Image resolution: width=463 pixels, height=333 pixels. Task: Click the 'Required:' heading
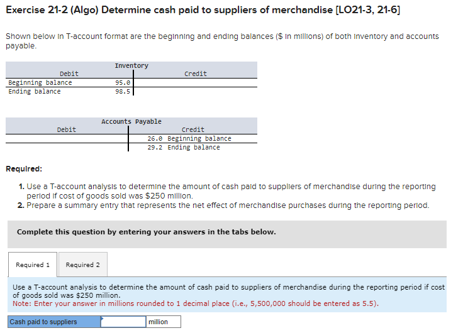24,169
